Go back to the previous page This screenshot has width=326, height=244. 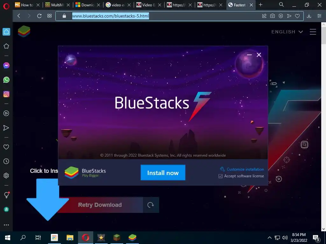19,16
